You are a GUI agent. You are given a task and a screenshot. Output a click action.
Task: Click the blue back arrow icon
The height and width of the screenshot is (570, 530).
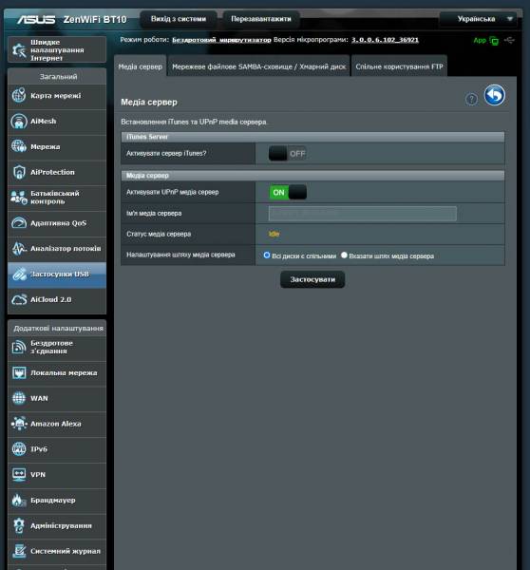(494, 95)
